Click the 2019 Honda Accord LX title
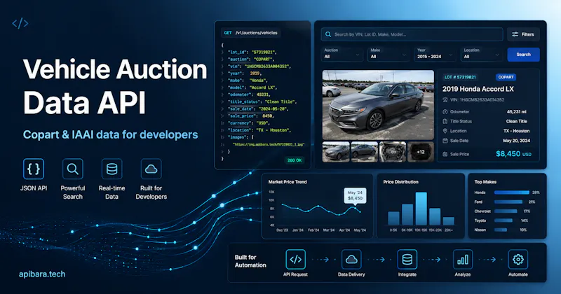This screenshot has width=561, height=294. pos(478,89)
